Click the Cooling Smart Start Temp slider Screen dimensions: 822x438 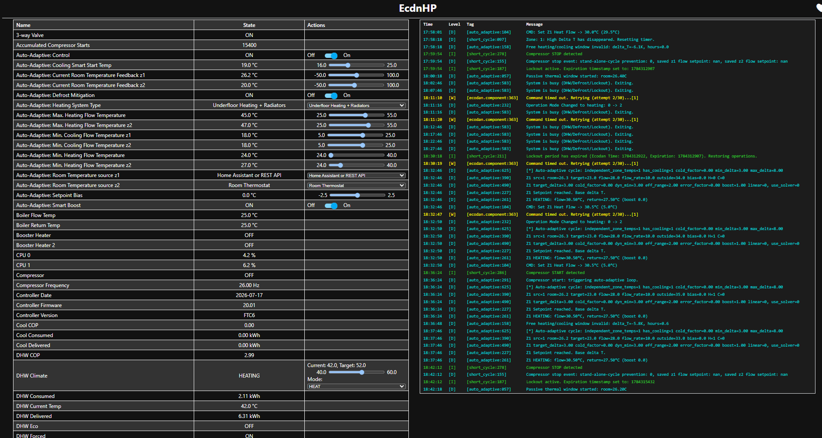click(x=357, y=65)
